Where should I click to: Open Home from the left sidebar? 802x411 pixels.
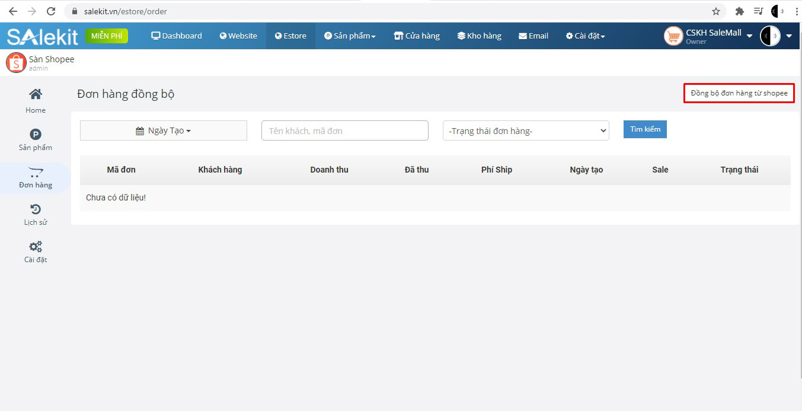click(36, 95)
